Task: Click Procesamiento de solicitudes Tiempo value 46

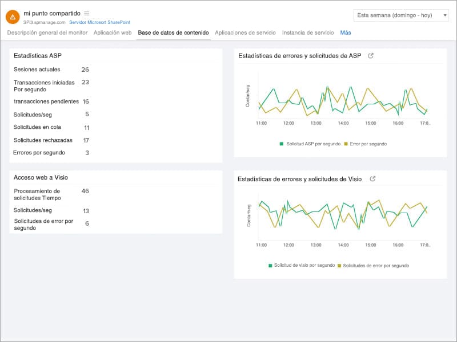Action: (85, 191)
